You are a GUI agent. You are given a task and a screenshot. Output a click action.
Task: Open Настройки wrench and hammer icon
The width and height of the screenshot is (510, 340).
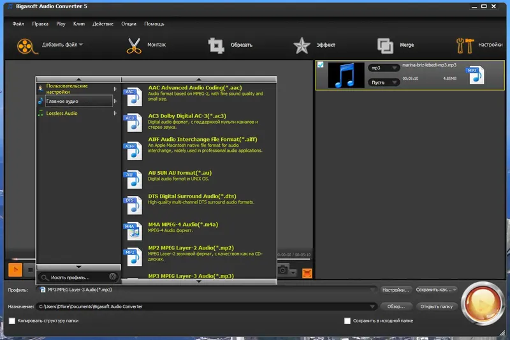(x=465, y=45)
